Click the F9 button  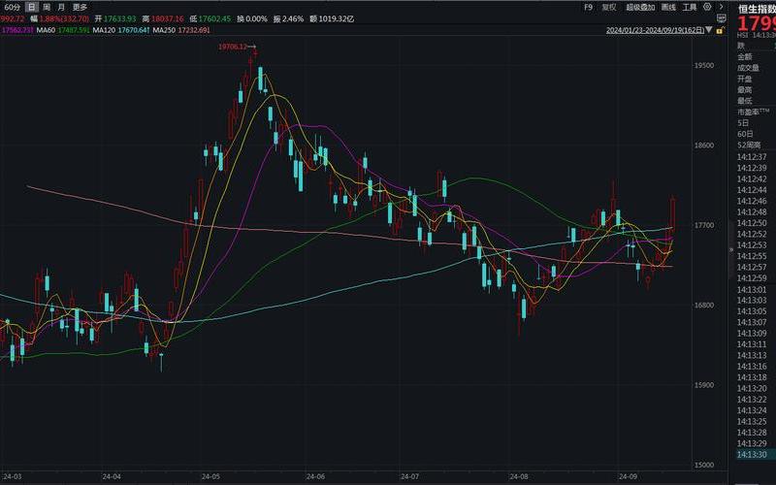click(x=588, y=7)
